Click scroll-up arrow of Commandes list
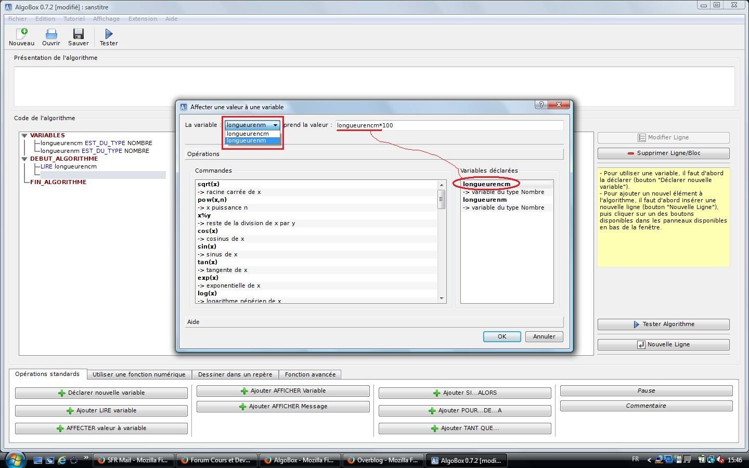The height and width of the screenshot is (468, 749). point(442,185)
